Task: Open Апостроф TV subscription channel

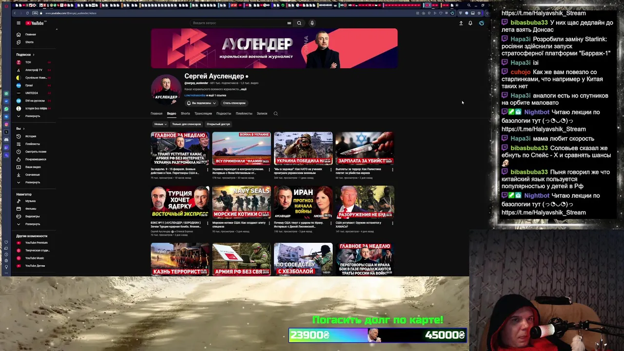Action: click(x=34, y=70)
